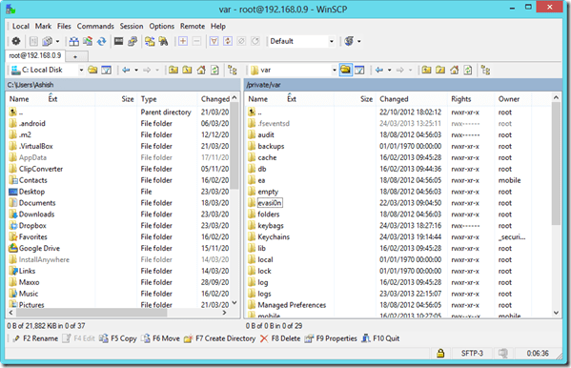Expand session globe dropdown arrow
This screenshot has height=368, width=571.
point(359,41)
